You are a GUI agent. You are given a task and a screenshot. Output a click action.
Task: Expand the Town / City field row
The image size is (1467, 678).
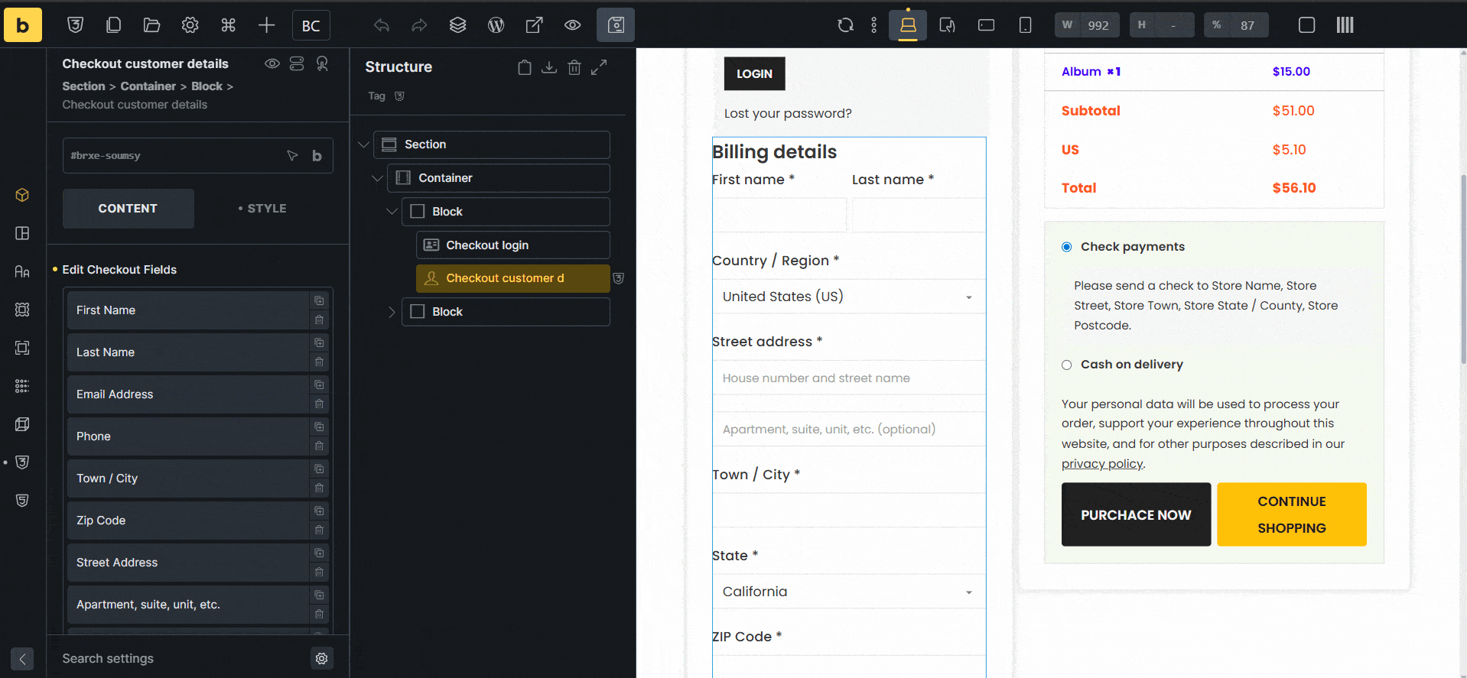click(188, 478)
